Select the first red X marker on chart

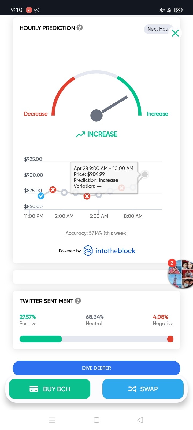pyautogui.click(x=53, y=190)
